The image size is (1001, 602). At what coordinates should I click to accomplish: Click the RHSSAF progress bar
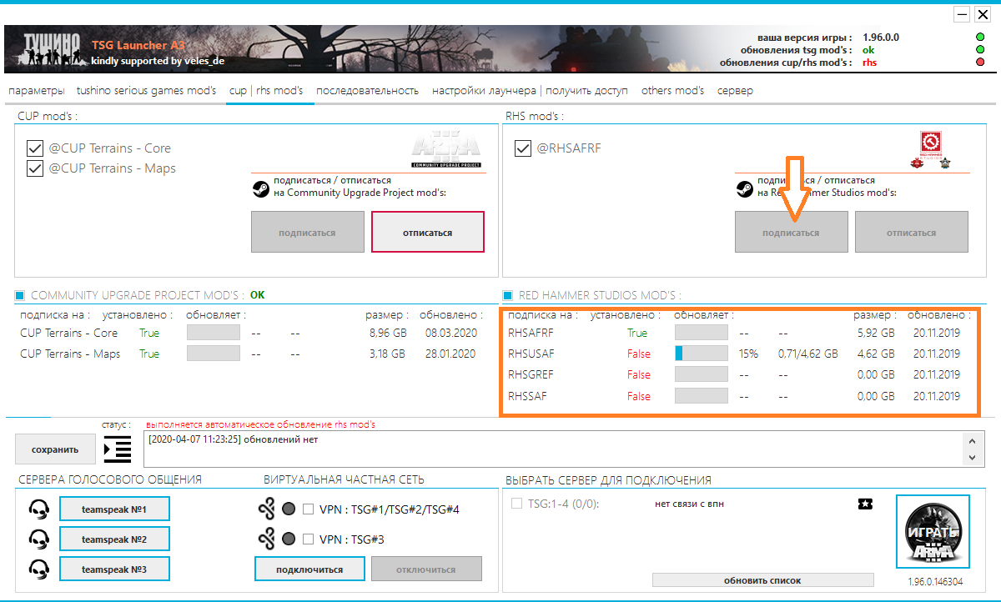coord(702,396)
